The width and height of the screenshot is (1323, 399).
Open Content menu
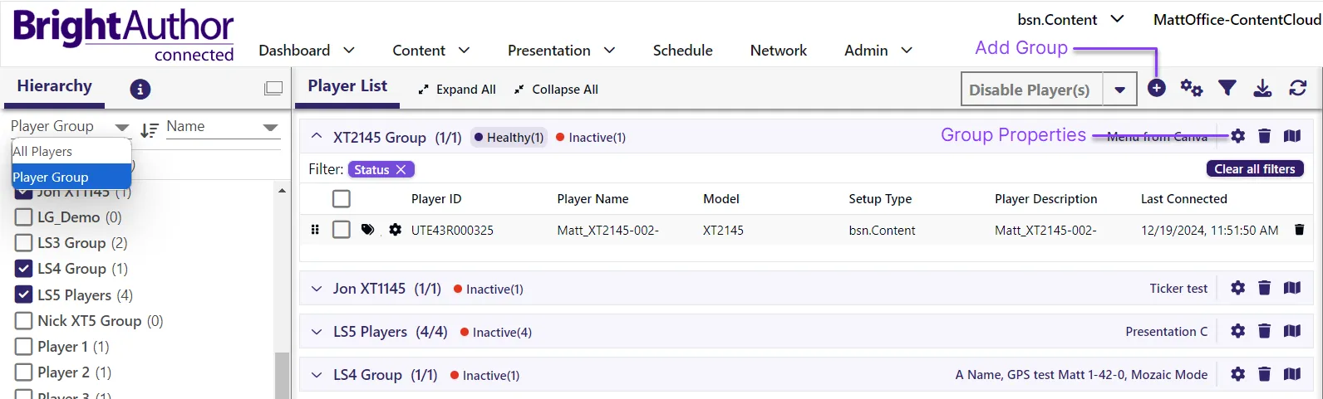coord(431,51)
